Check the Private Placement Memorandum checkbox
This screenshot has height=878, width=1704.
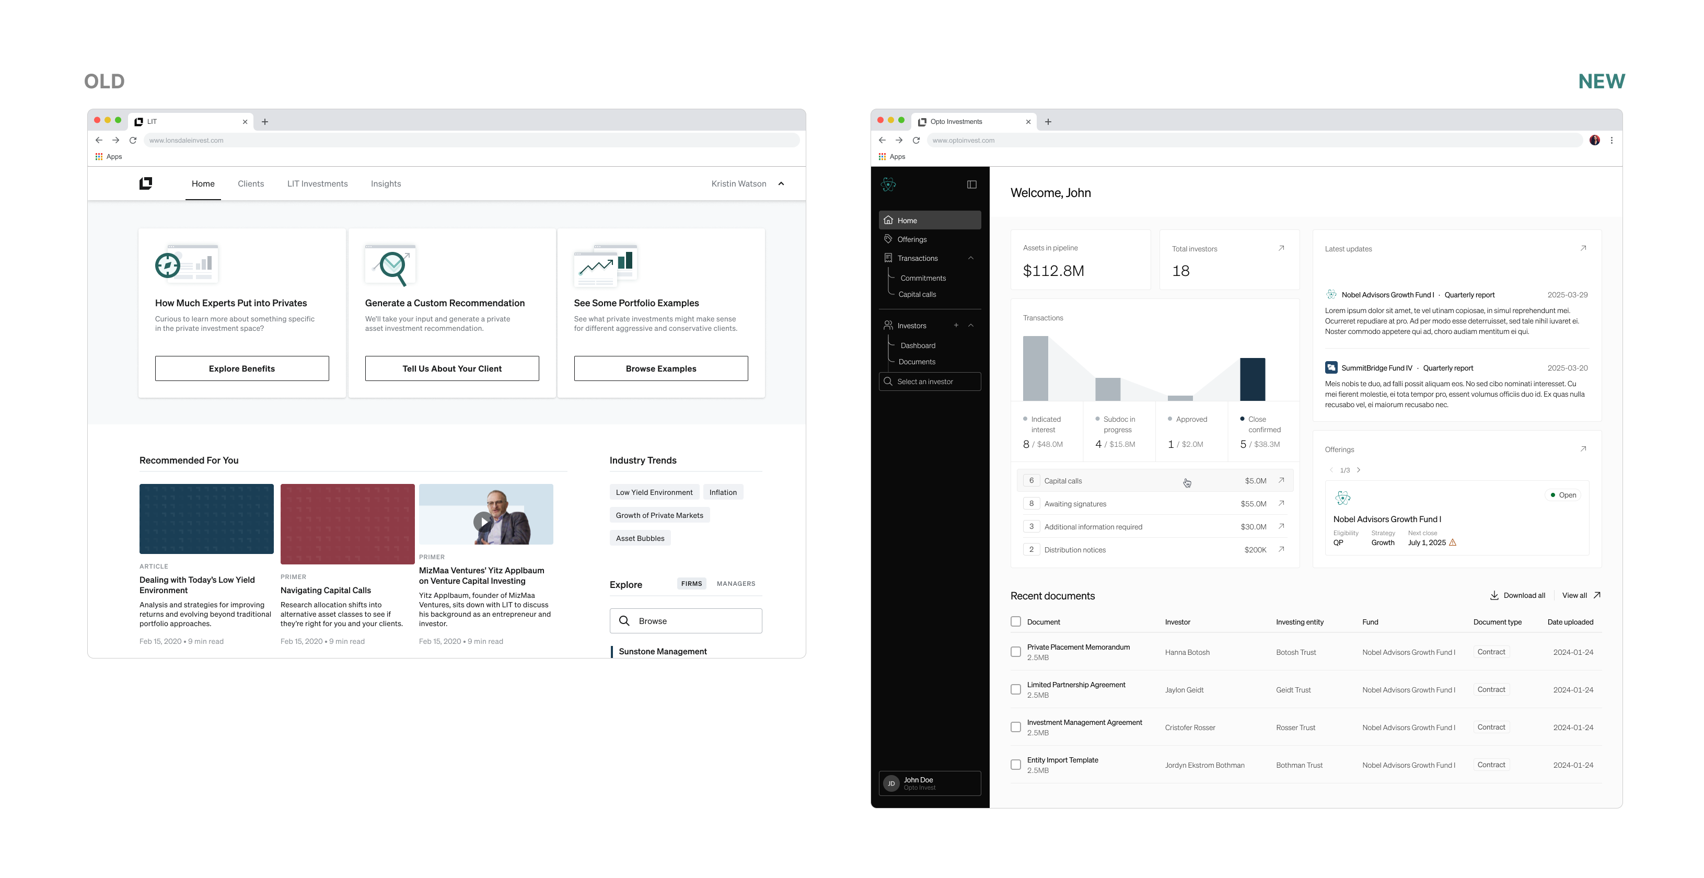click(1015, 652)
